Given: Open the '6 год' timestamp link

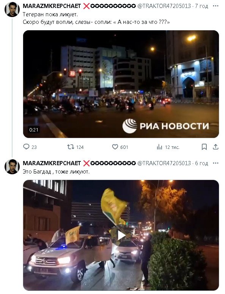Looking at the screenshot, I should coord(201,163).
